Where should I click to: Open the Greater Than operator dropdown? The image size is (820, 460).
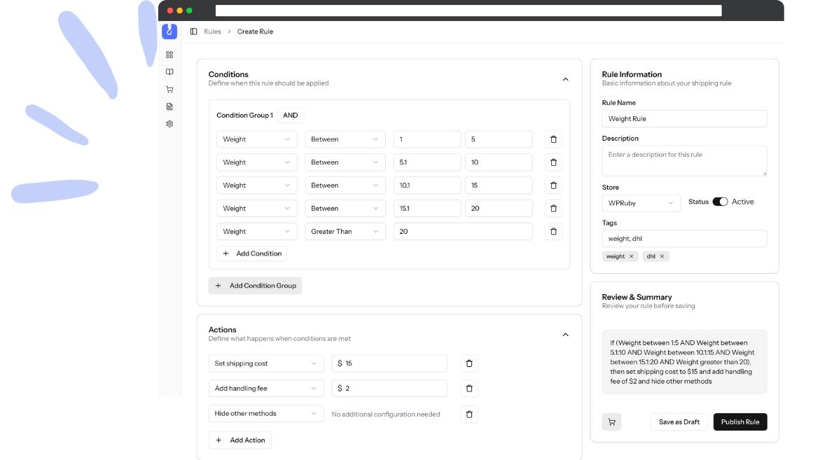click(345, 231)
